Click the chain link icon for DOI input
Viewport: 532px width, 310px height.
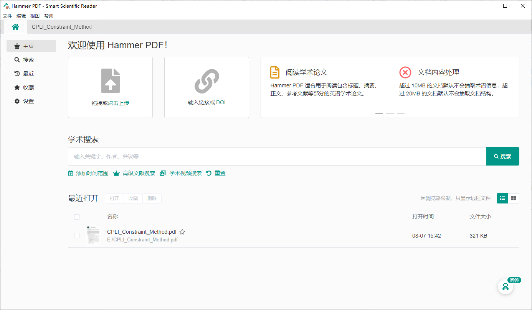point(207,81)
